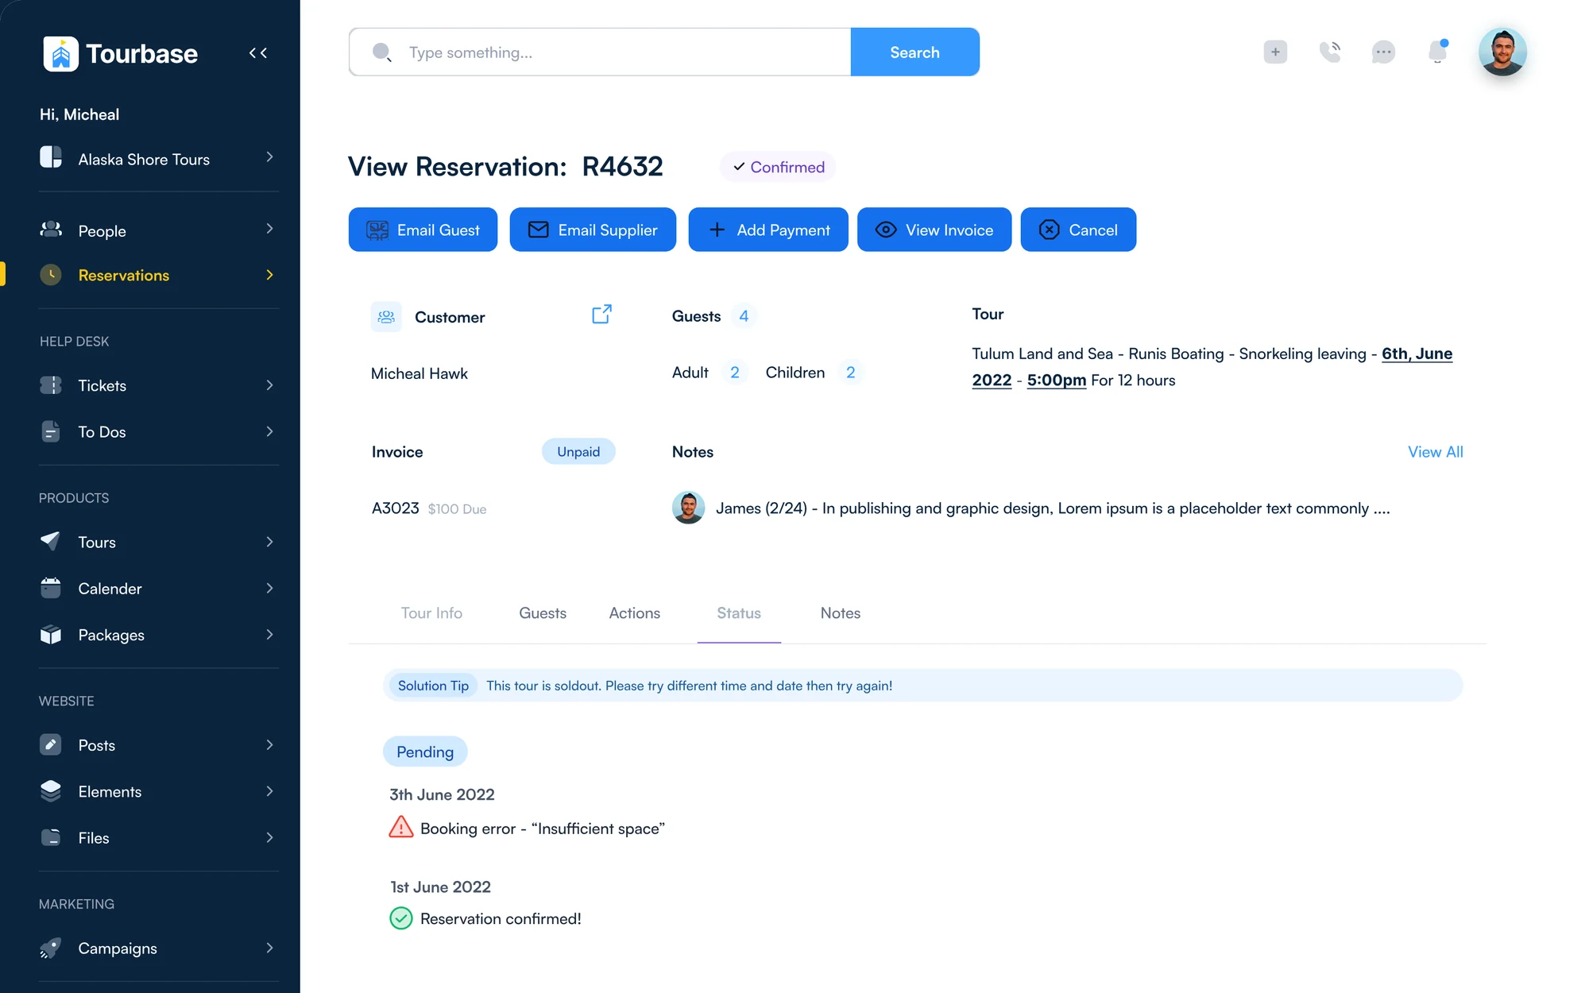Click the Confirmed status badge
The height and width of the screenshot is (993, 1589).
tap(779, 167)
